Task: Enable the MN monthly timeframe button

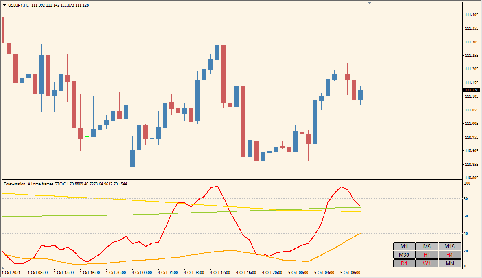Action: click(x=450, y=263)
